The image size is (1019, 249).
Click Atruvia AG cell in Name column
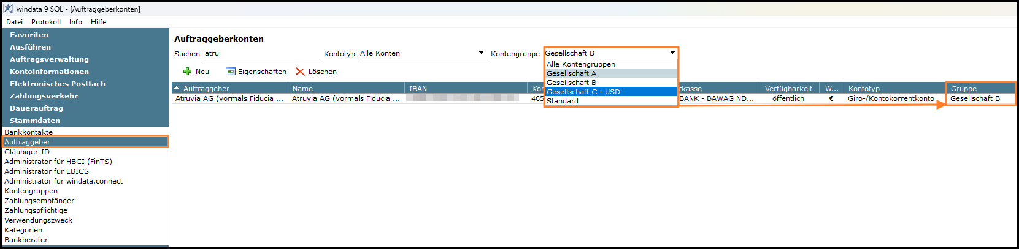pyautogui.click(x=346, y=98)
